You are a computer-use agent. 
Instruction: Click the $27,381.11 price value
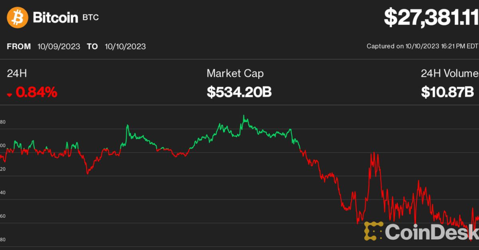click(431, 17)
